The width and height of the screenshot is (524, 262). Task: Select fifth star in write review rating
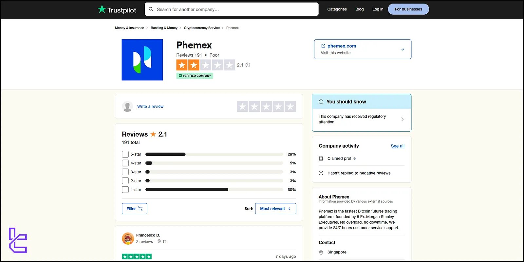[x=290, y=106]
